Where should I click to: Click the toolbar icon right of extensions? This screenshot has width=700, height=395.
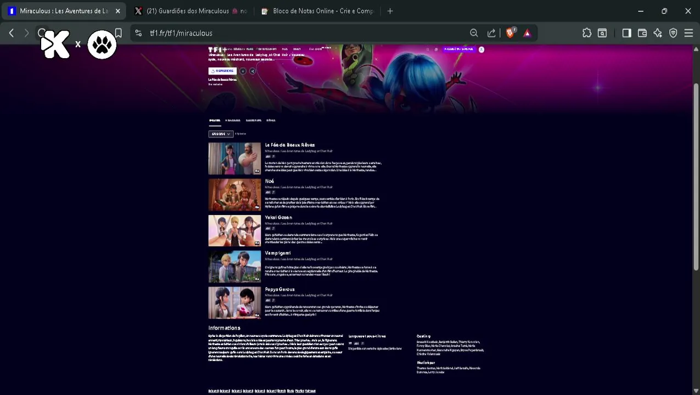(602, 33)
